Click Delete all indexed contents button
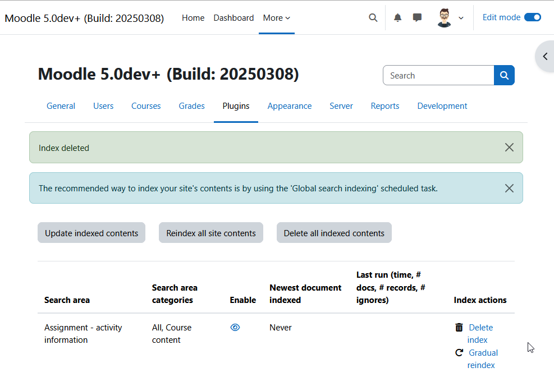554x386 pixels. [334, 233]
